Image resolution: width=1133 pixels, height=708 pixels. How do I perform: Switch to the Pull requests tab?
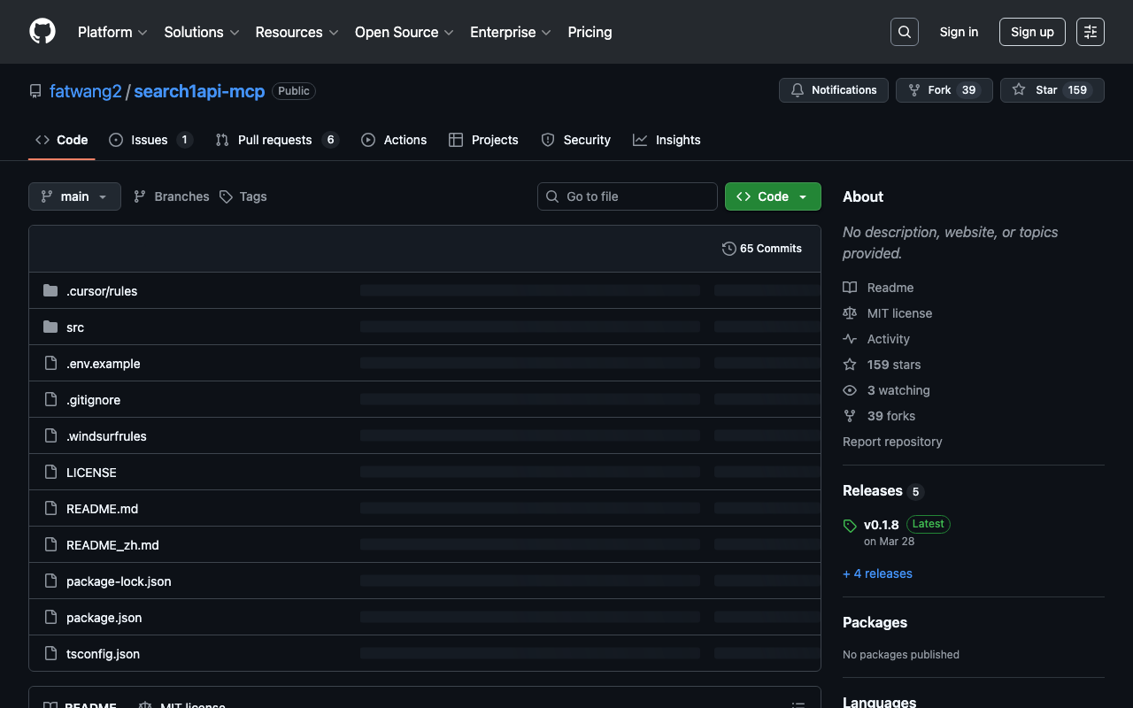point(275,140)
